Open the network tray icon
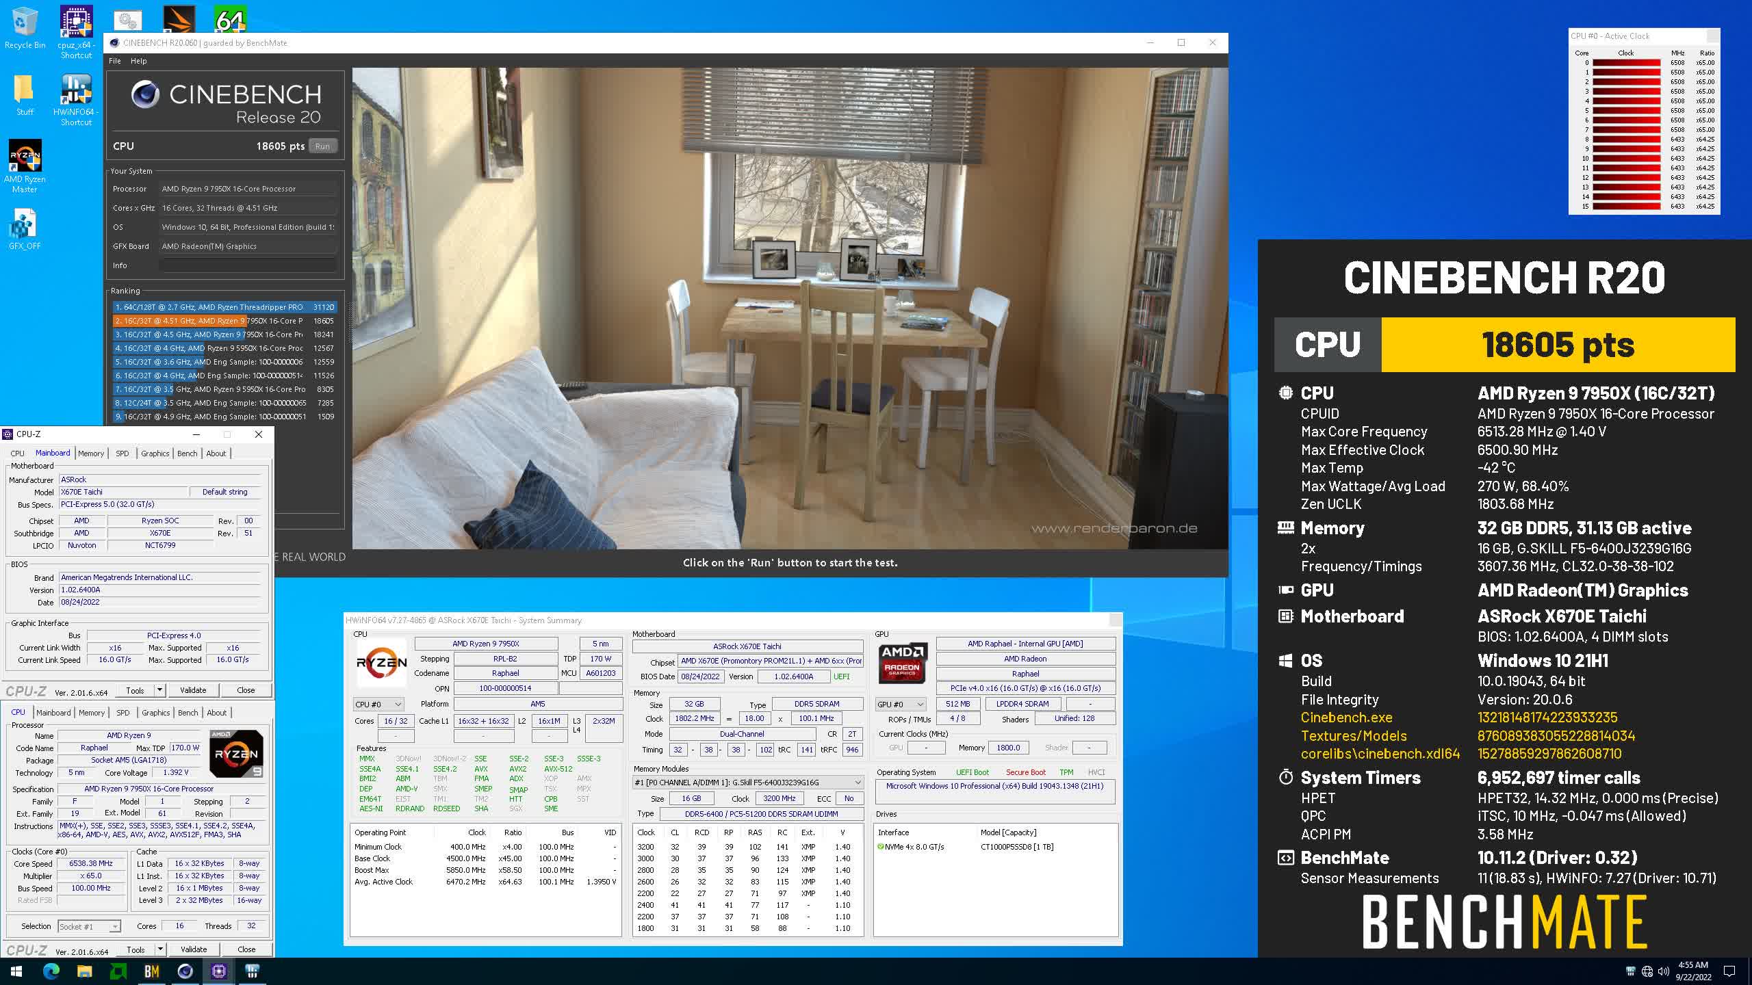This screenshot has width=1752, height=985. tap(1647, 971)
